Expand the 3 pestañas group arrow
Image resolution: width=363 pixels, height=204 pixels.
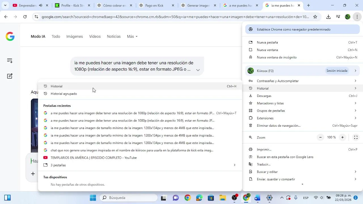pos(234,165)
